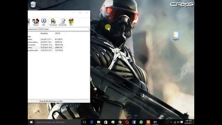Open the taskbar clock and date
Screen dimensions: 222x125
coord(188,122)
